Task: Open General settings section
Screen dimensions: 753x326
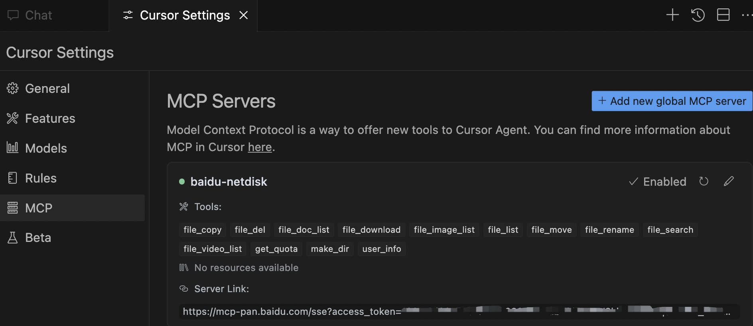Action: [x=72, y=88]
